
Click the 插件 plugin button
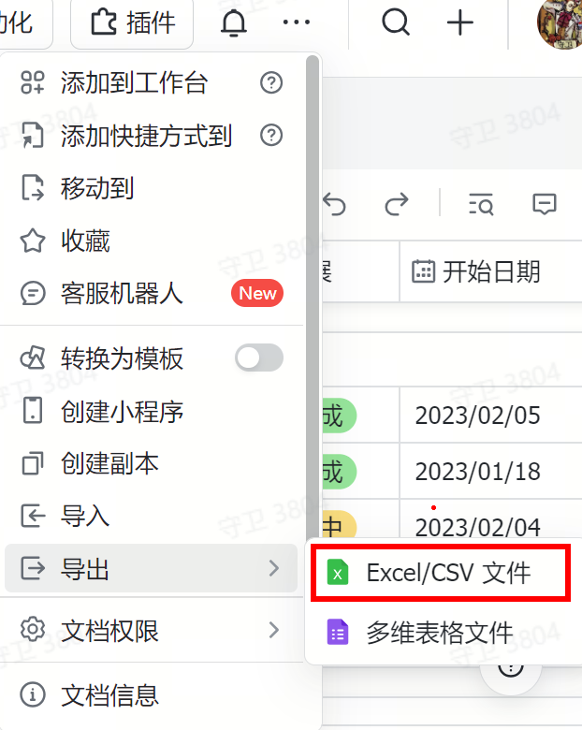pos(132,22)
